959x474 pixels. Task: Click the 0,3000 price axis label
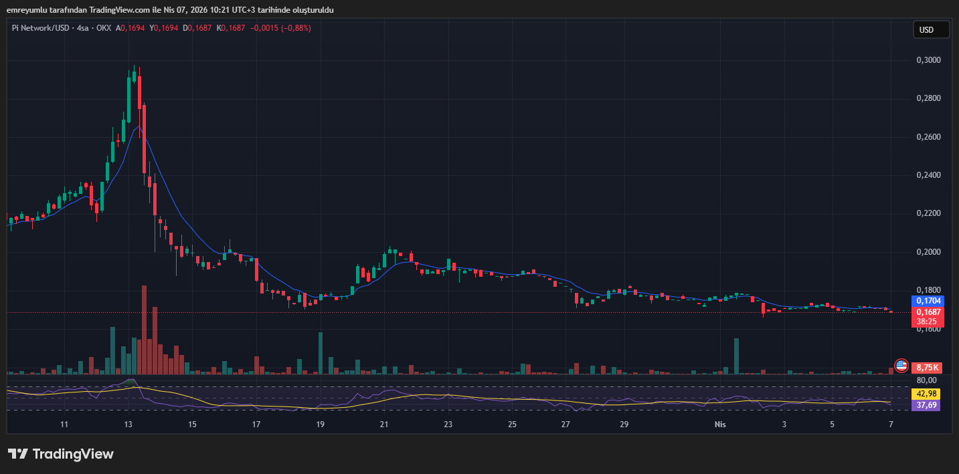[928, 60]
